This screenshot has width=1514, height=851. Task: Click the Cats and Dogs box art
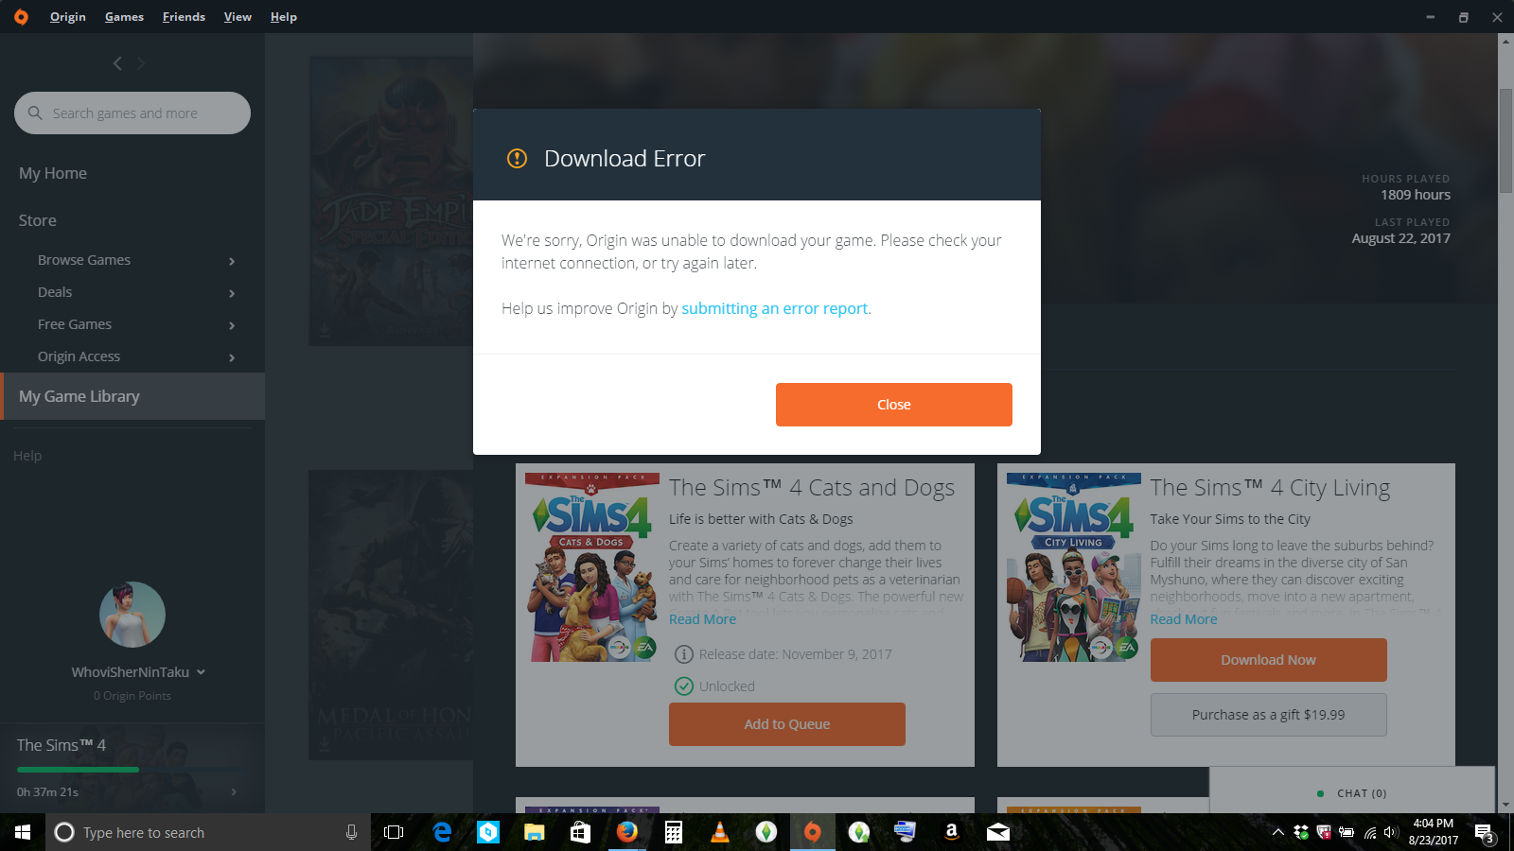click(x=592, y=567)
